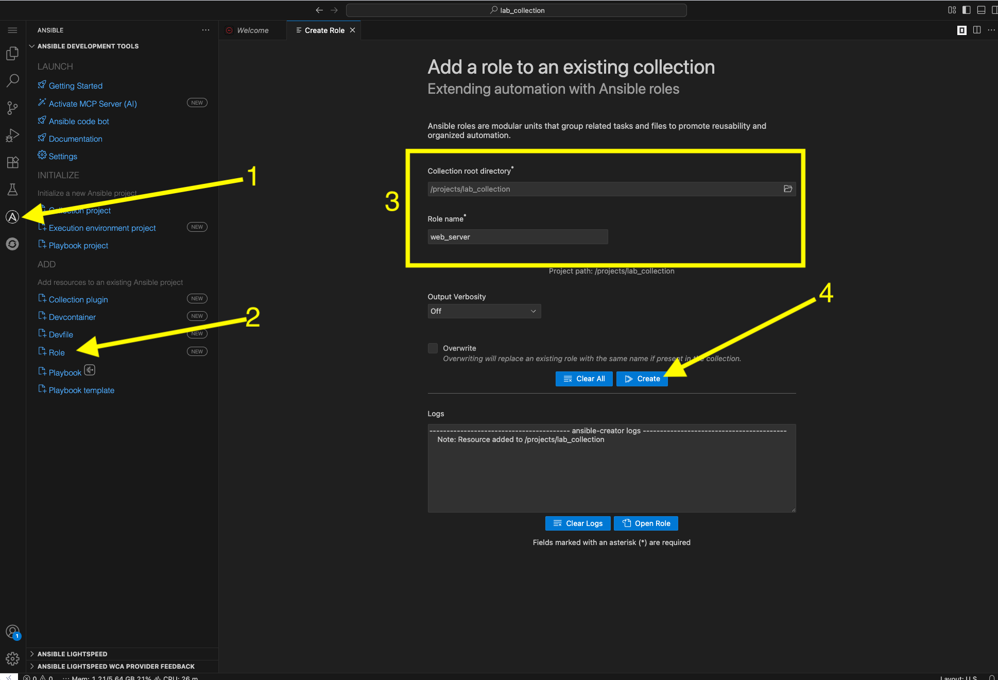Enable the Overwrite checkbox
The image size is (998, 680).
coord(433,348)
